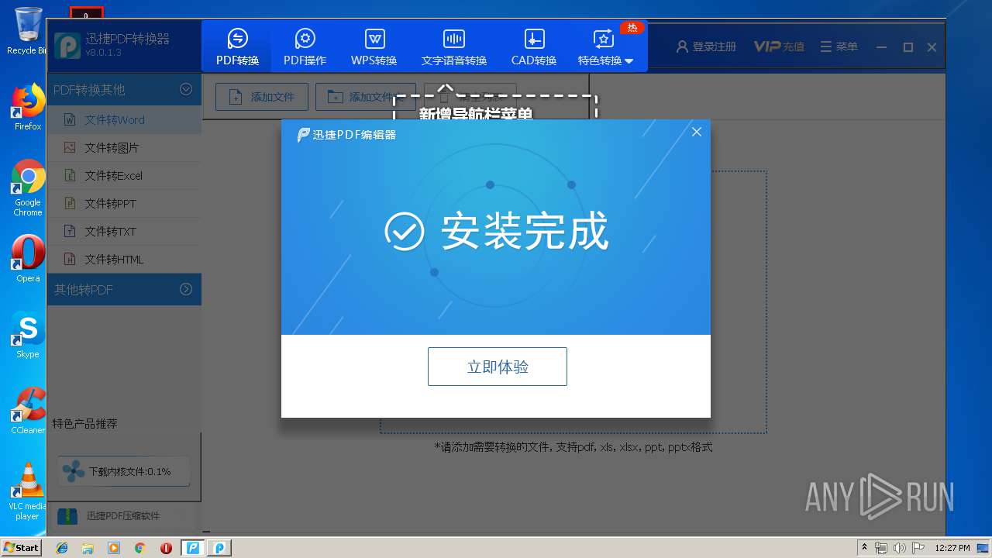
Task: Launch Internet Explorer from the taskbar
Action: tap(62, 548)
